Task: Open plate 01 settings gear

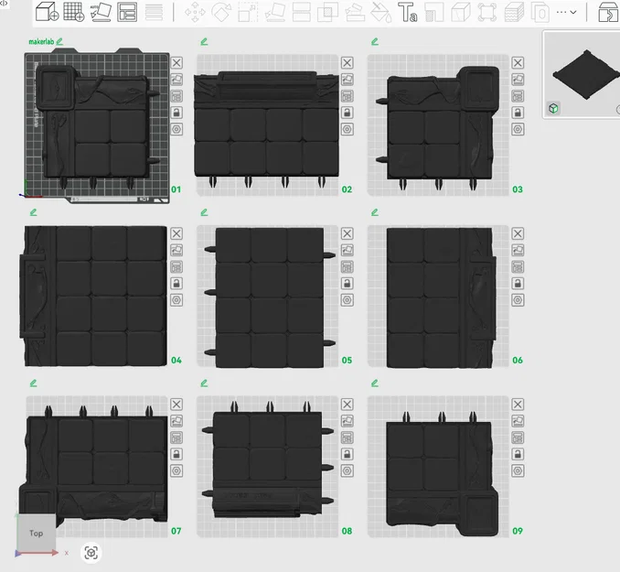Action: (176, 129)
